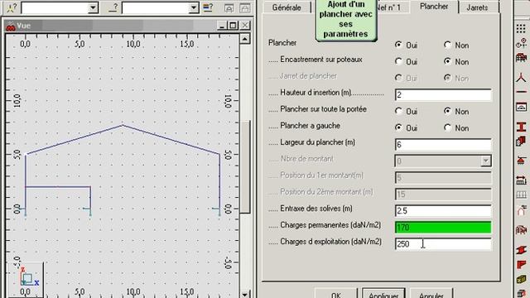Select Non for Plancher
The height and width of the screenshot is (298, 530).
pos(447,45)
